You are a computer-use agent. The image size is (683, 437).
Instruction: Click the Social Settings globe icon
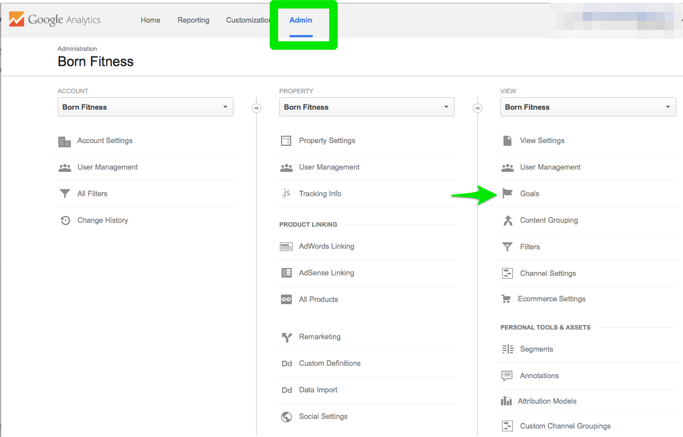287,417
